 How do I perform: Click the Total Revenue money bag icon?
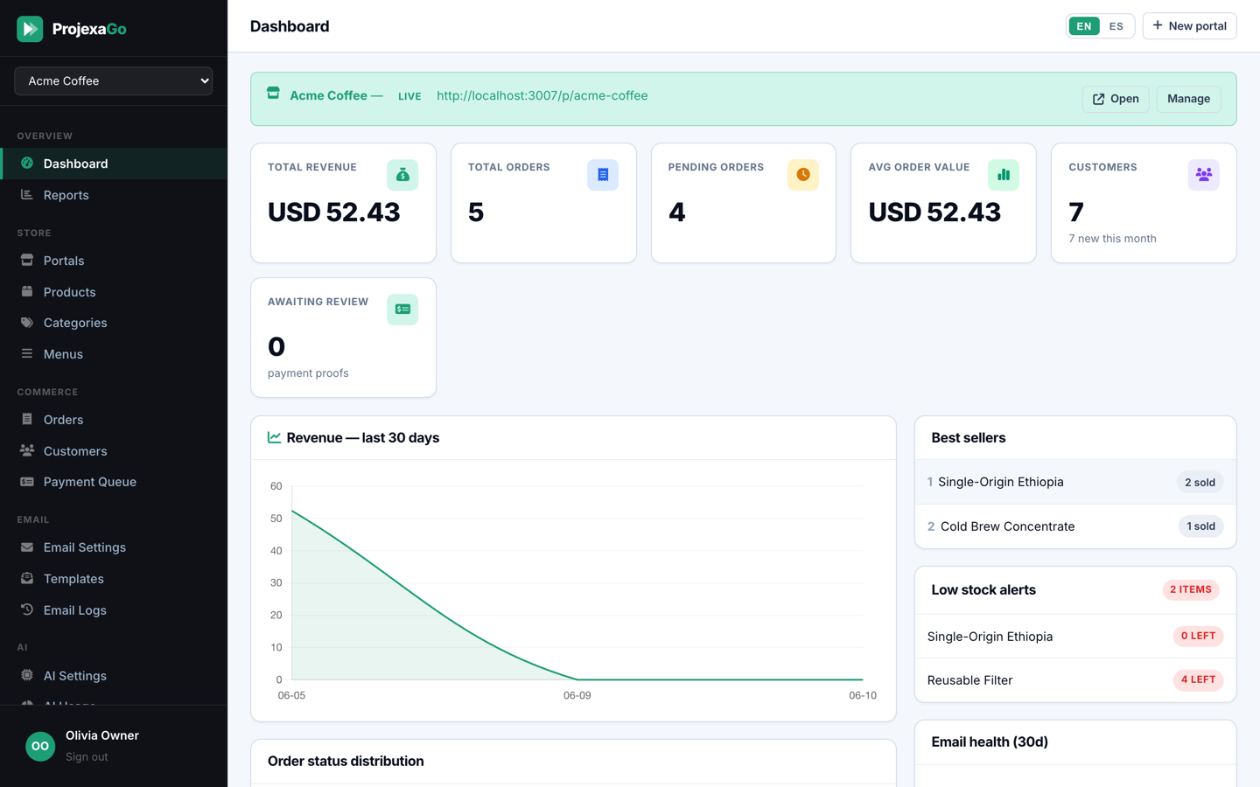click(402, 175)
